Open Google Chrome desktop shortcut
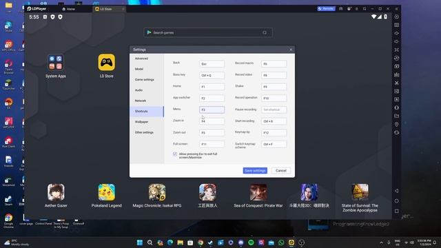Viewport: 441px width, 248px height. 8,220
